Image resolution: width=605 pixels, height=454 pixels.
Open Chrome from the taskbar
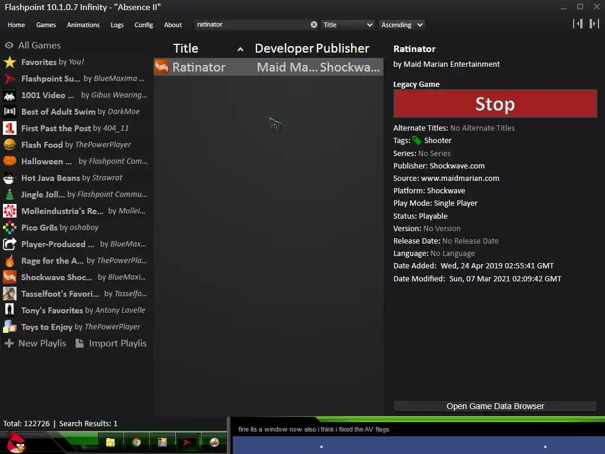click(x=136, y=442)
